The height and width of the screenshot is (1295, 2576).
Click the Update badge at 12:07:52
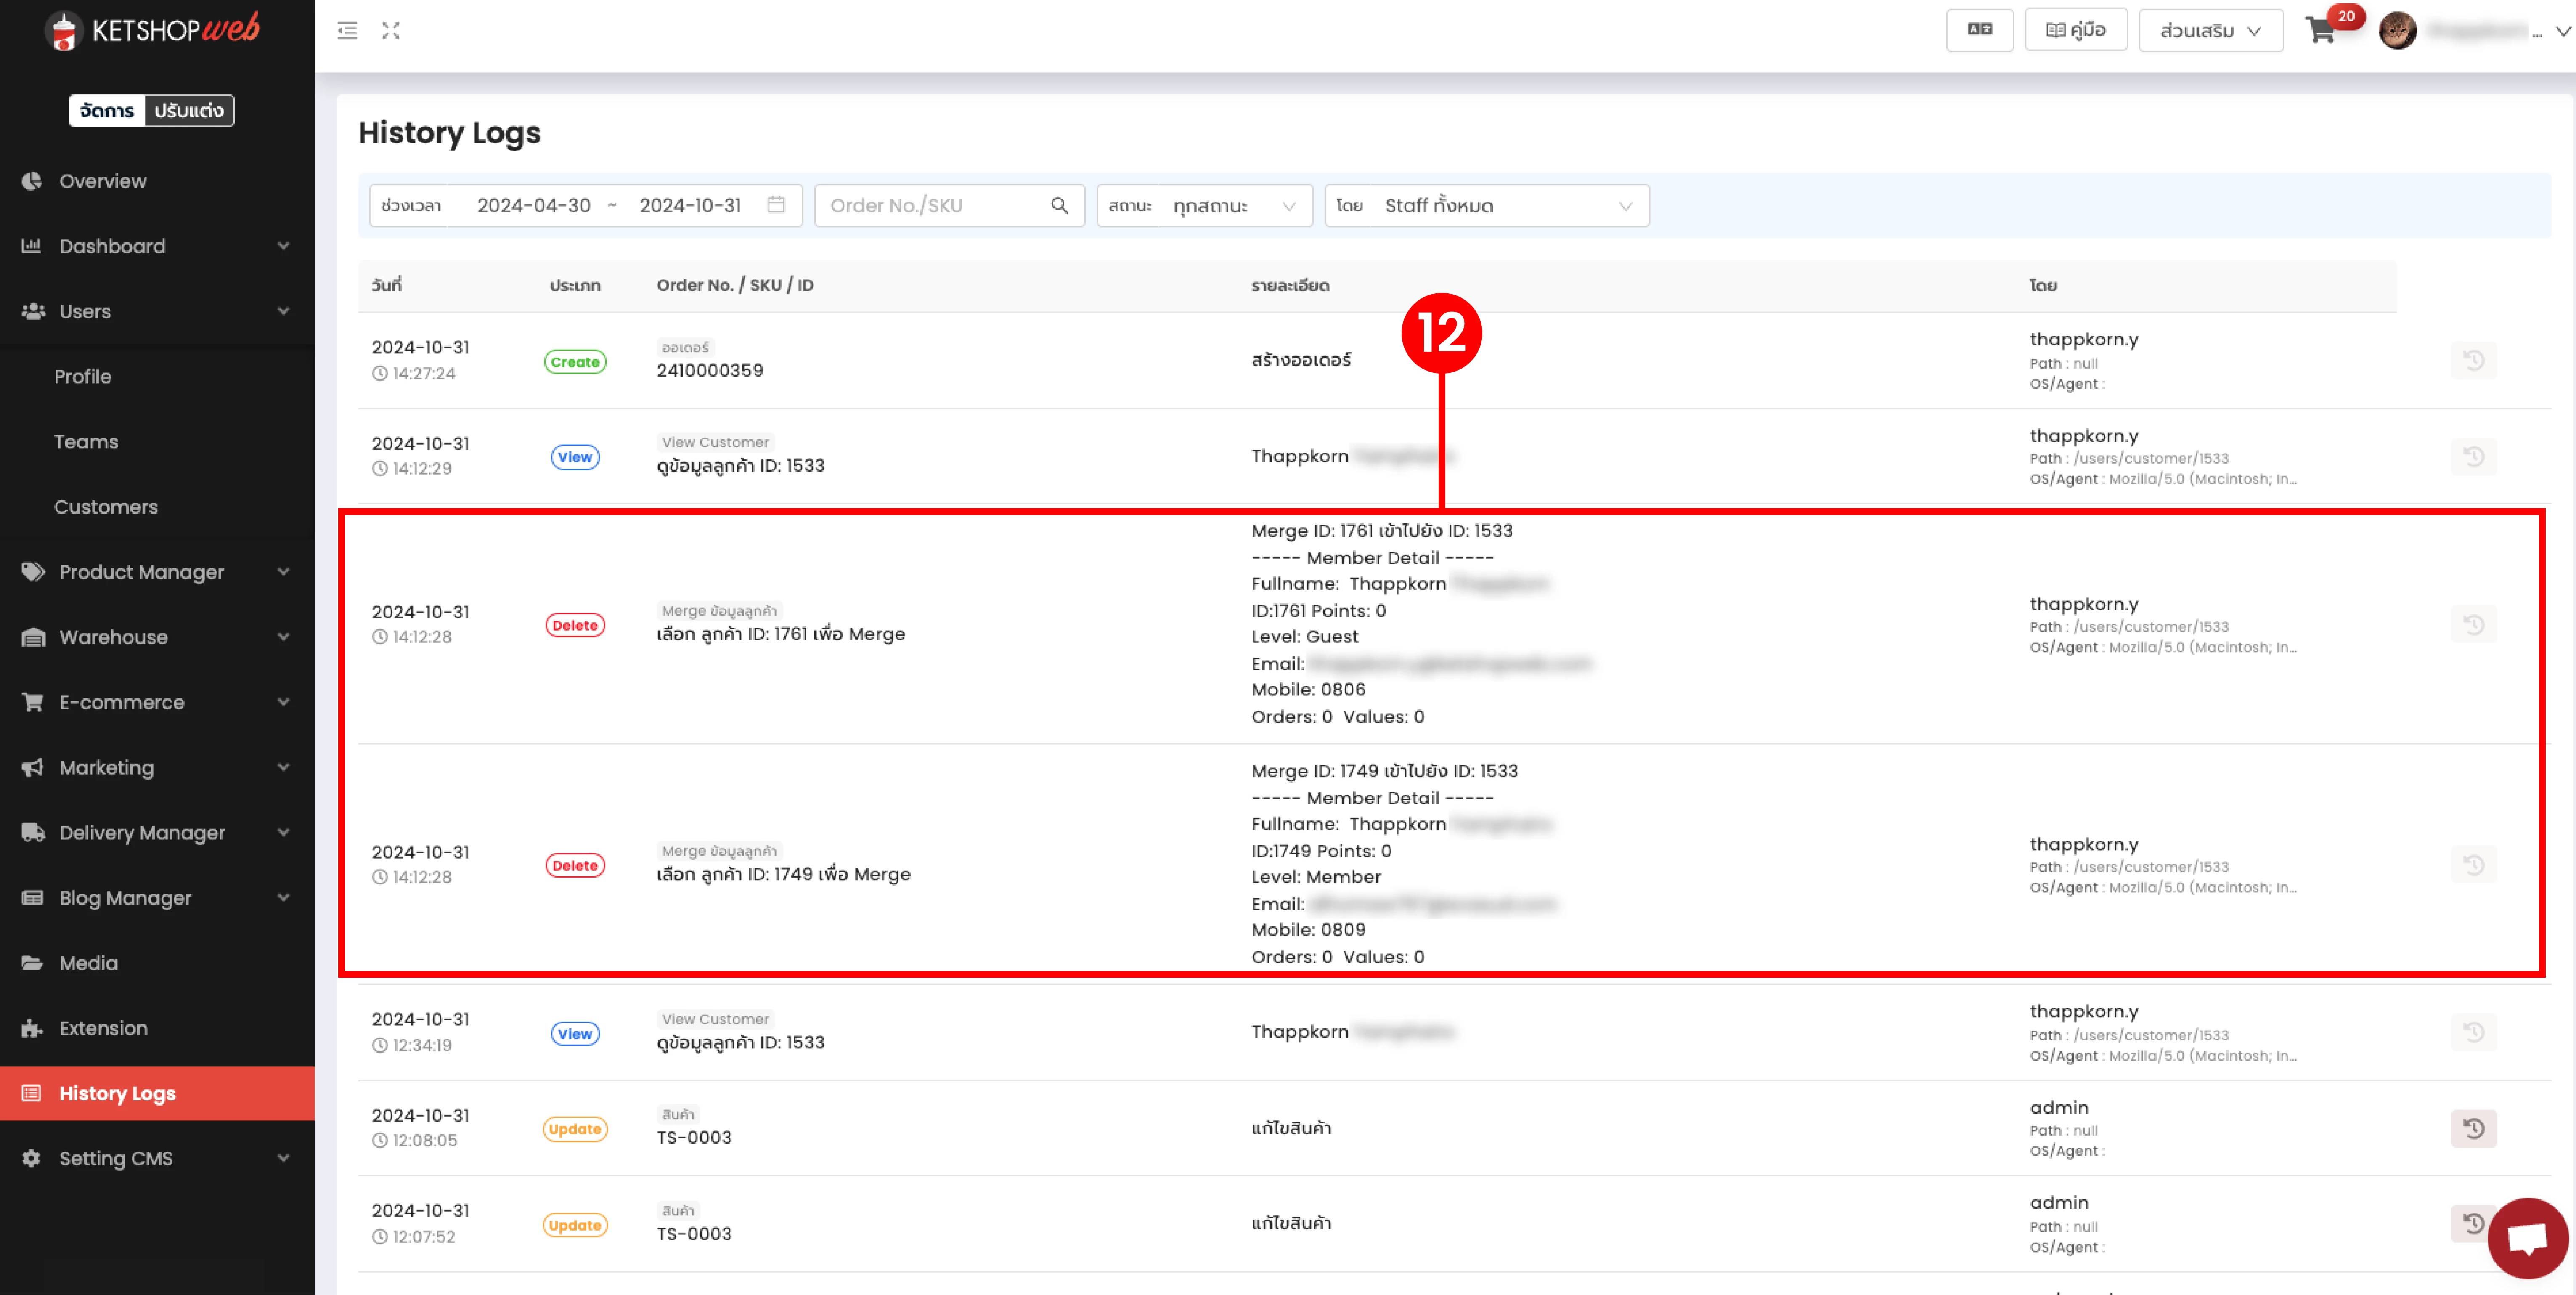[x=575, y=1225]
